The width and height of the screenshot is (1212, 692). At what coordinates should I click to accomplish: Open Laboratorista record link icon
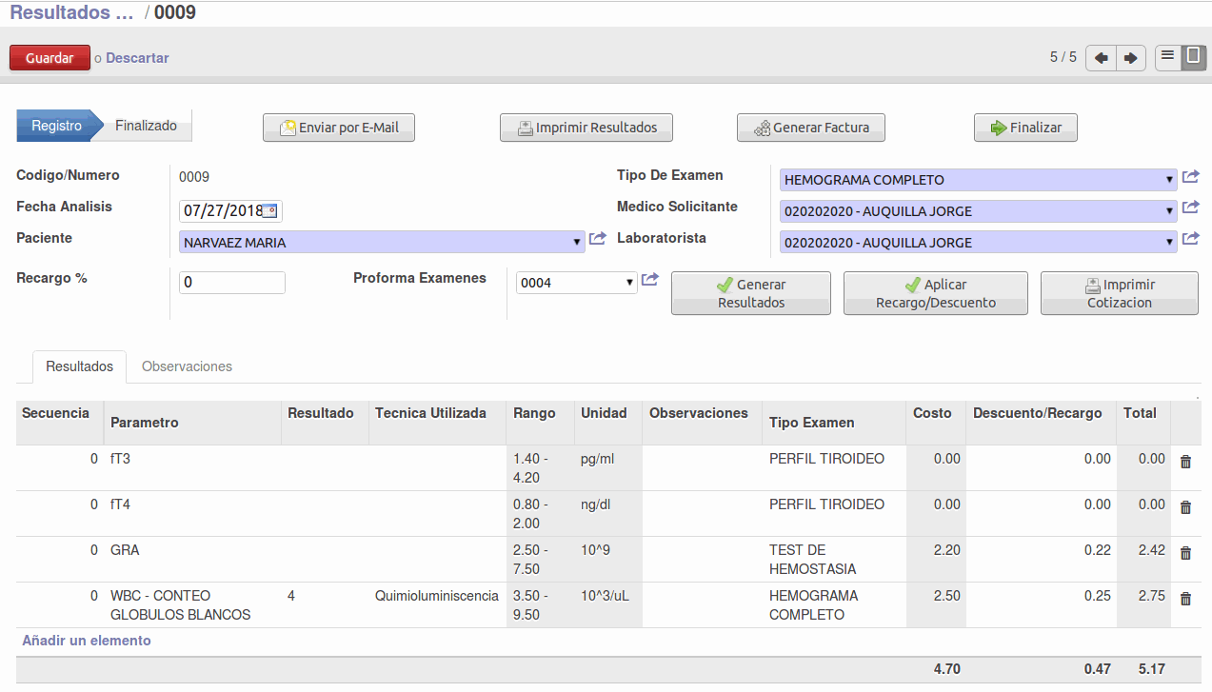tap(1191, 239)
